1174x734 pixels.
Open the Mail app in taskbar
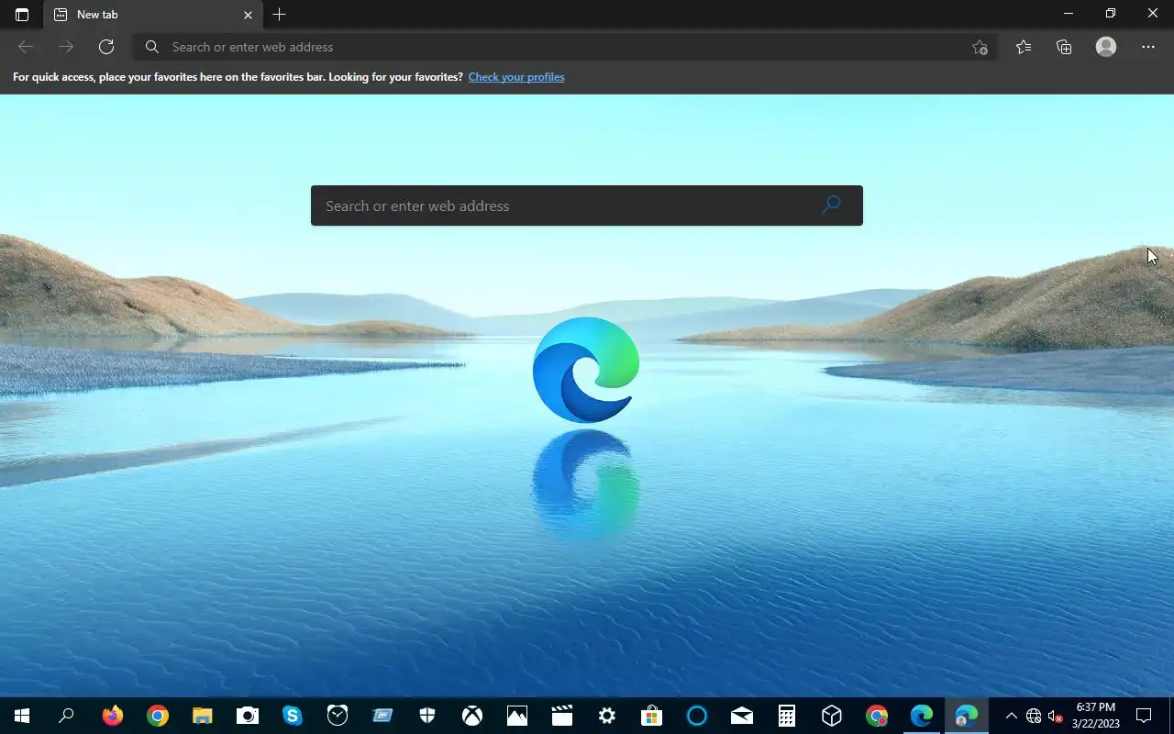[x=742, y=716]
